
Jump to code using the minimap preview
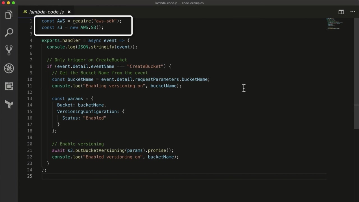tap(334, 24)
